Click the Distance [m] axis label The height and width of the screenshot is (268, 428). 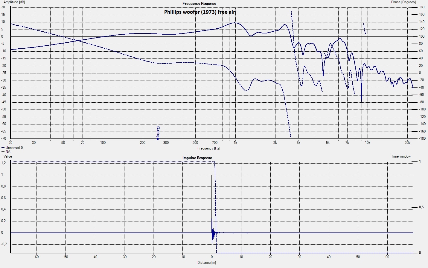point(207,263)
